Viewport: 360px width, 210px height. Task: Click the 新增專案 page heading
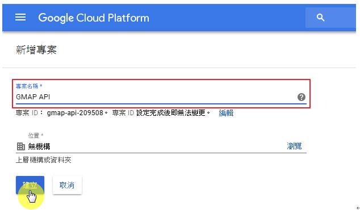point(36,50)
